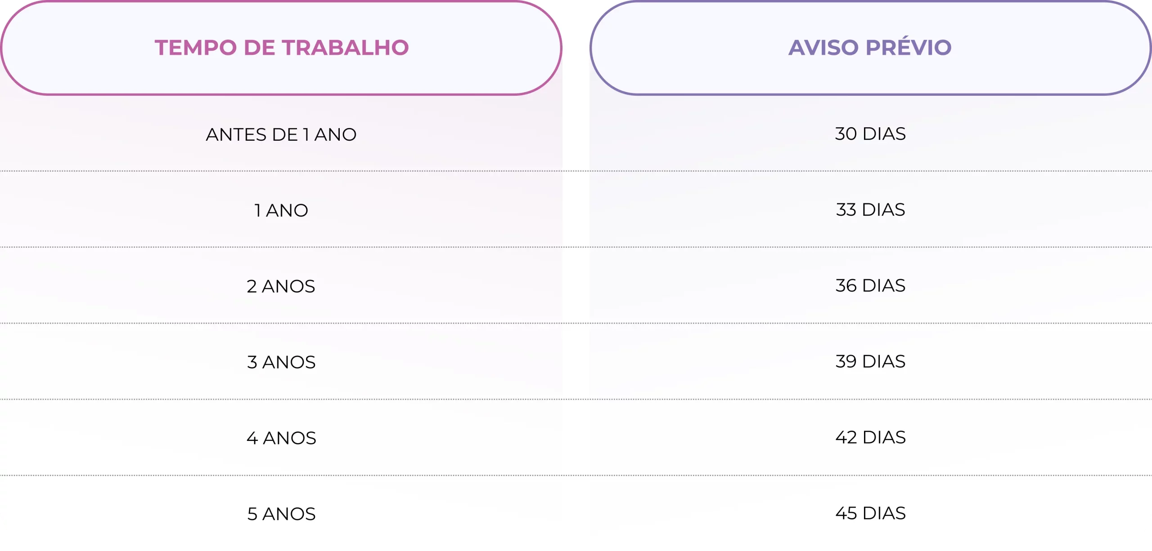This screenshot has width=1152, height=551.
Task: Click the white gap between the header pills
Action: click(576, 48)
